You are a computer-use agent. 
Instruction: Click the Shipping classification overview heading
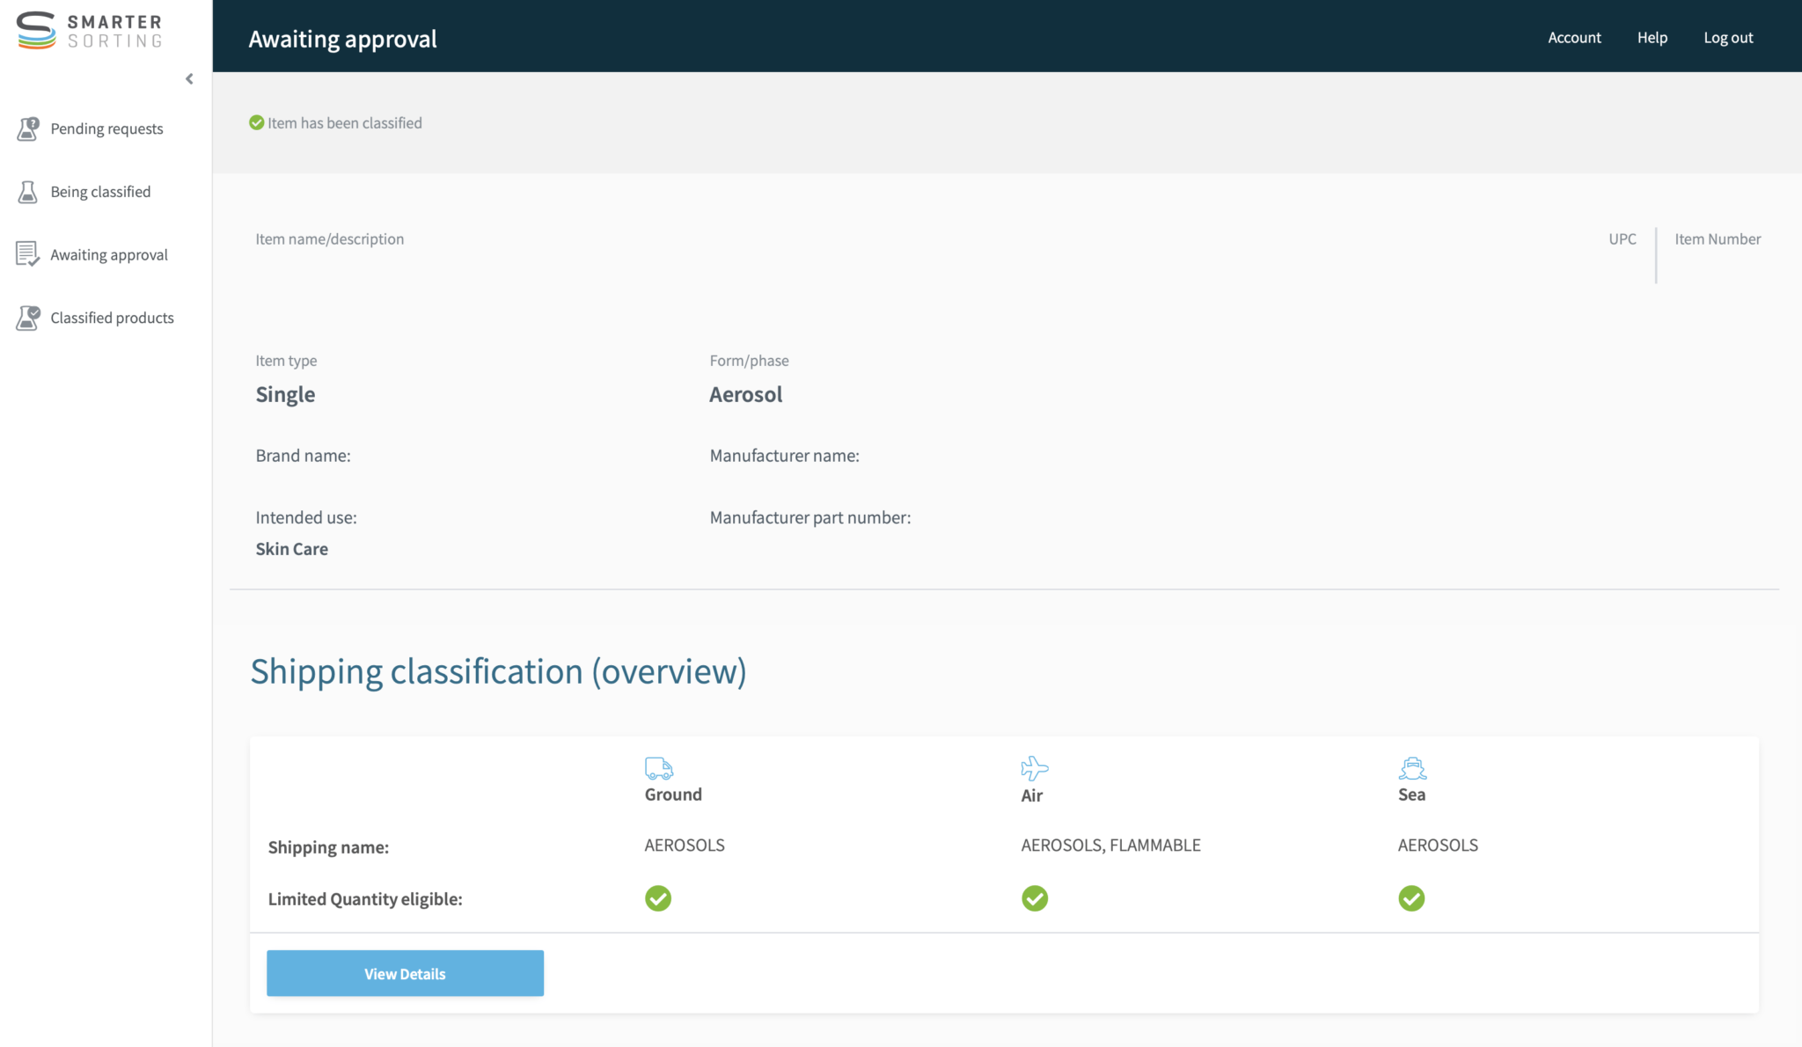pos(498,672)
